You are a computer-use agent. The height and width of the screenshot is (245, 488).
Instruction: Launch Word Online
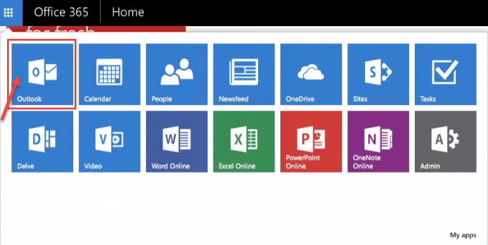point(176,141)
